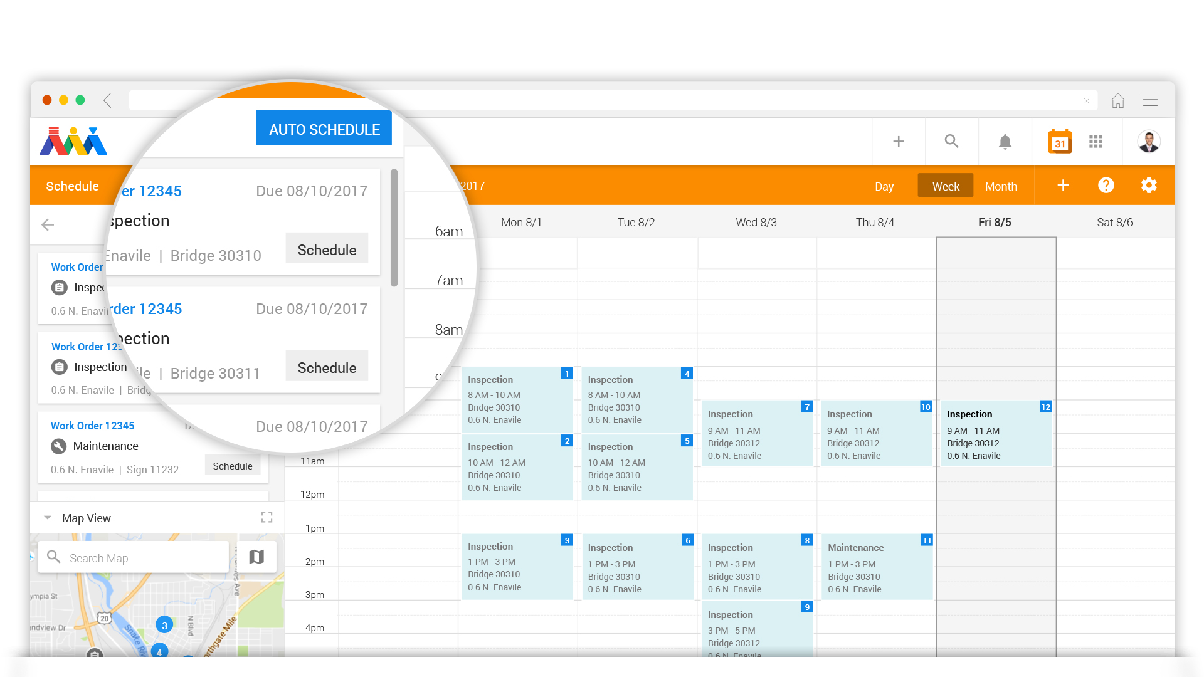This screenshot has height=677, width=1204.
Task: Clear the address bar with X
Action: pyautogui.click(x=1087, y=101)
